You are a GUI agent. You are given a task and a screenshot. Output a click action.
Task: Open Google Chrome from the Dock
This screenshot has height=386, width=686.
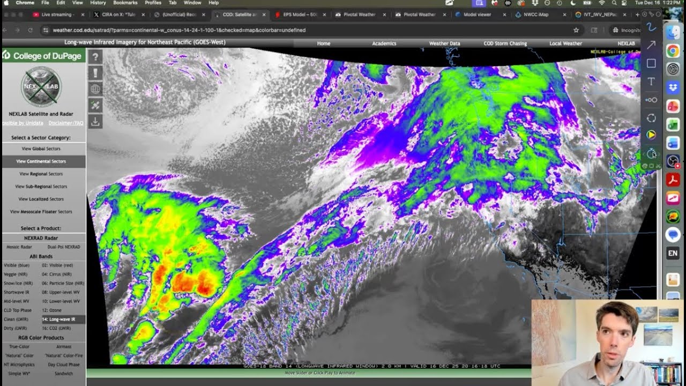pyautogui.click(x=673, y=51)
